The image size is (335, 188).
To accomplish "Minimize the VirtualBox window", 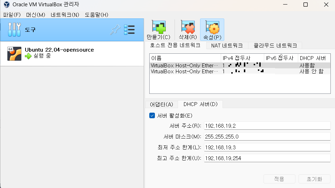I will tap(285, 5).
